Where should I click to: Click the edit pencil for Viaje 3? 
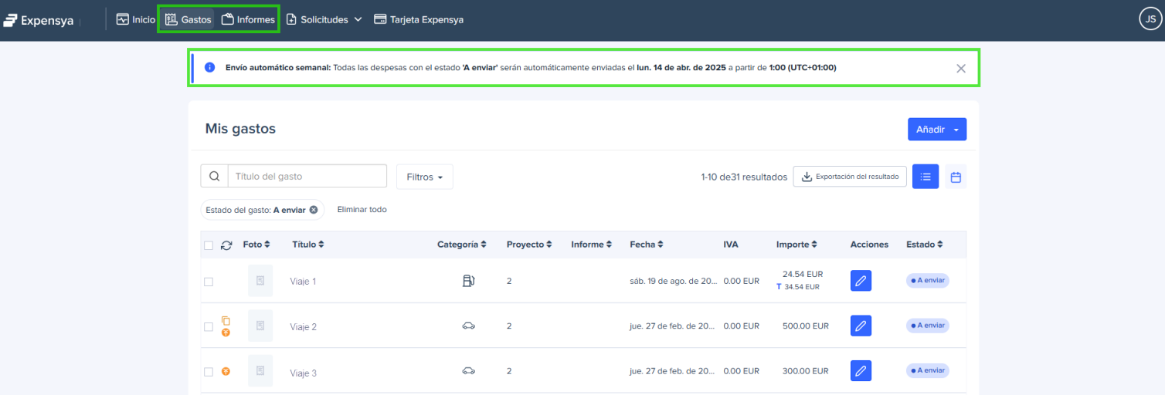coord(861,372)
